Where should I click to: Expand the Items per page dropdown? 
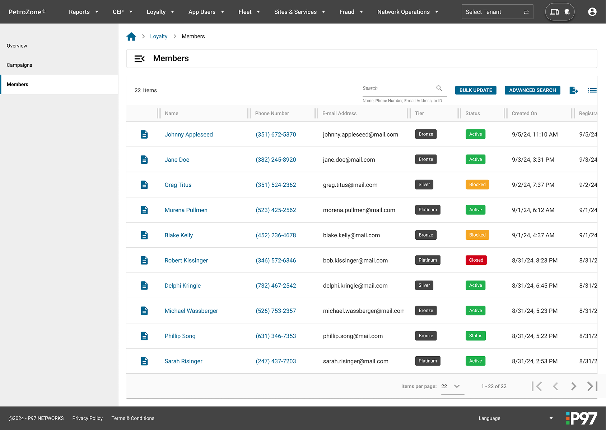tap(452, 386)
